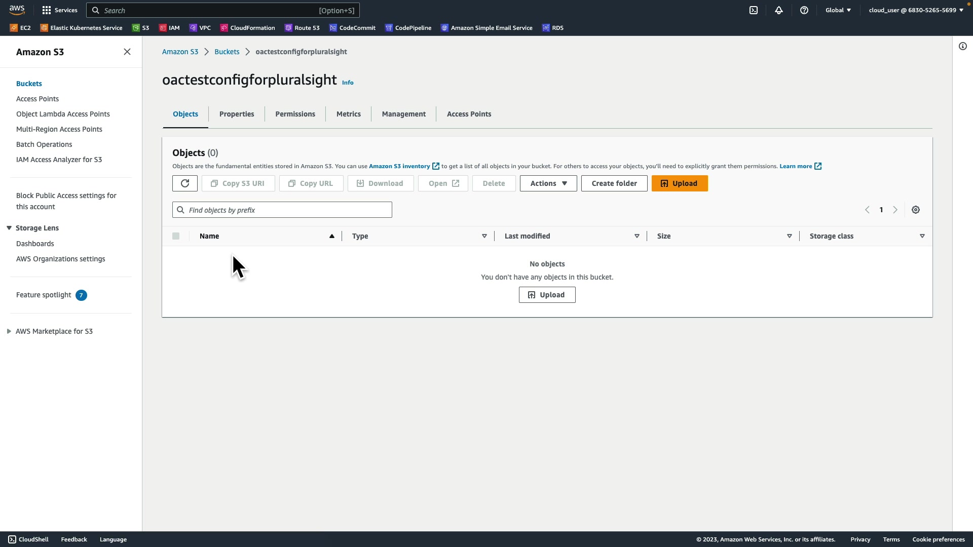The width and height of the screenshot is (973, 547).
Task: Click the help question mark icon
Action: (x=804, y=10)
